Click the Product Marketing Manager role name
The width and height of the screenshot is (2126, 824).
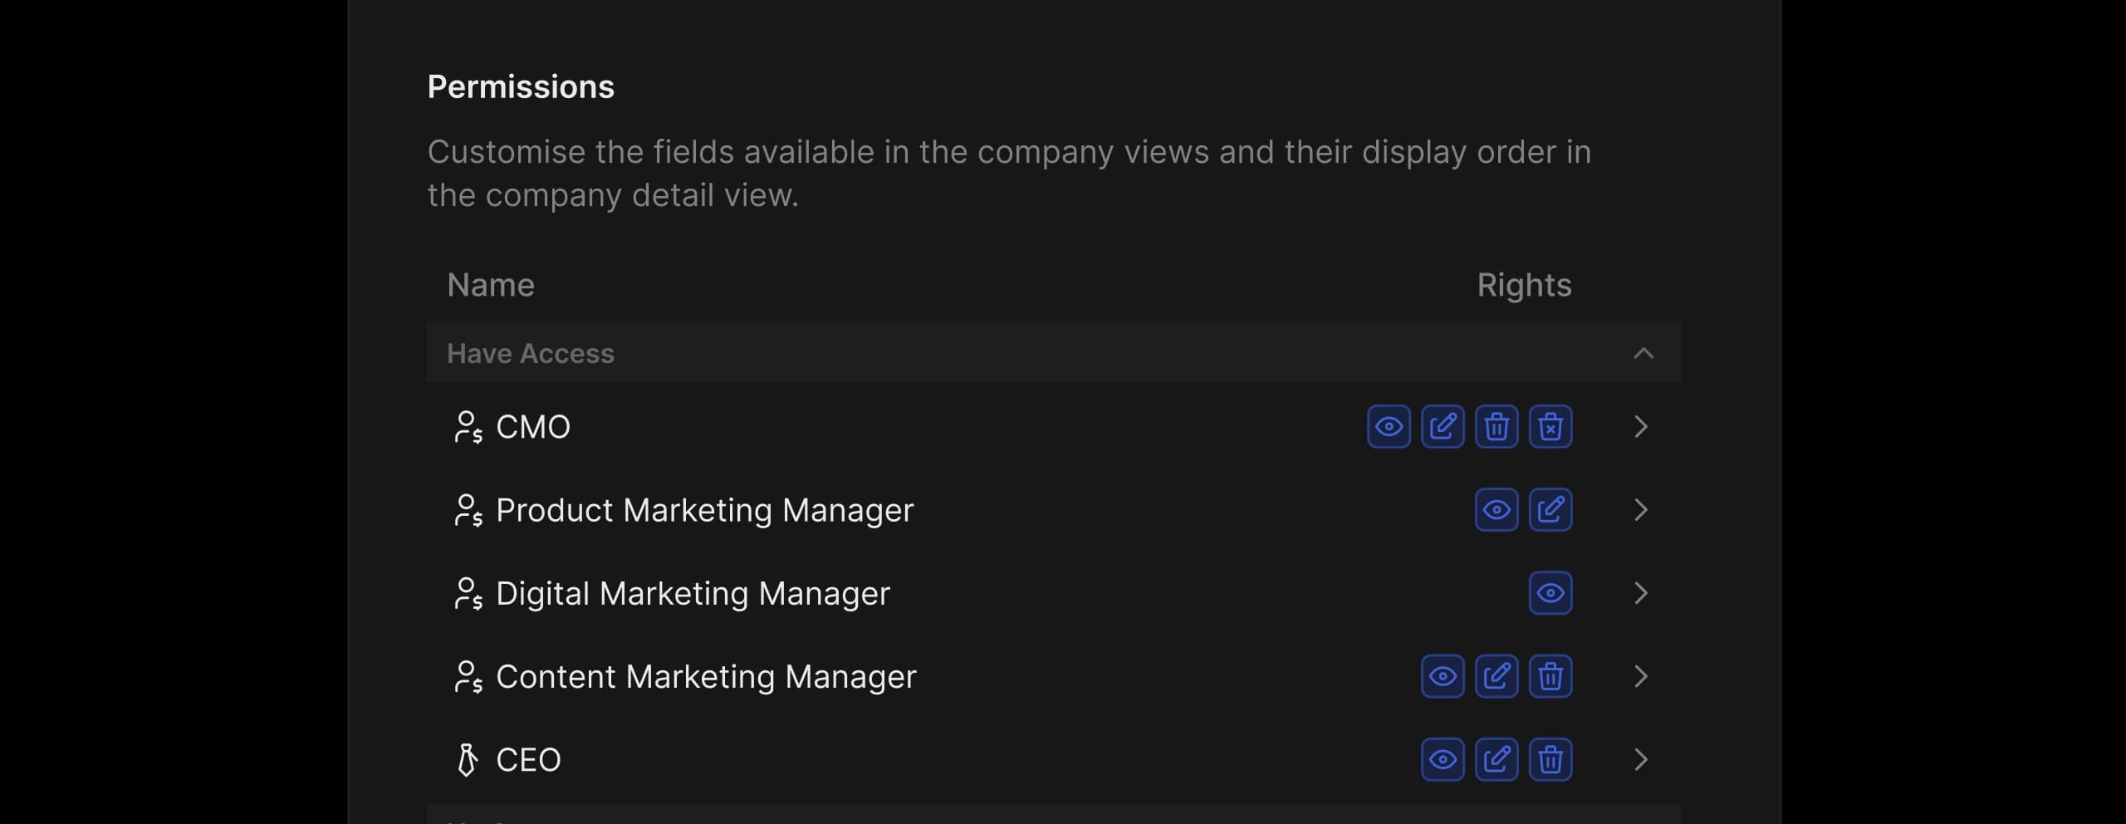click(704, 510)
